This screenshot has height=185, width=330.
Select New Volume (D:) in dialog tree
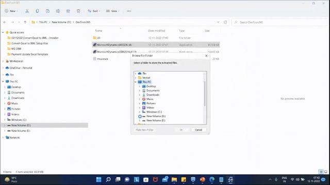156,116
